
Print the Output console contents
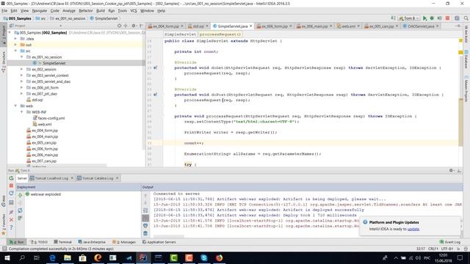tap(145, 226)
